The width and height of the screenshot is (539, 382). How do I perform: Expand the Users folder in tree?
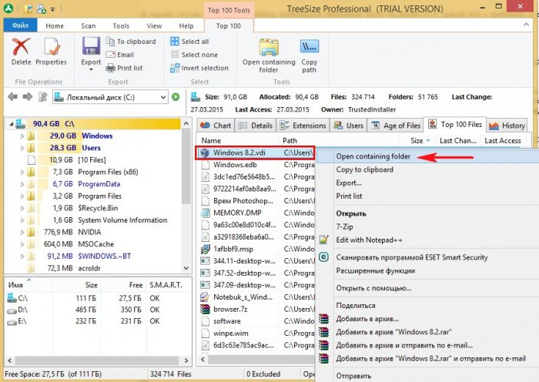tap(21, 148)
